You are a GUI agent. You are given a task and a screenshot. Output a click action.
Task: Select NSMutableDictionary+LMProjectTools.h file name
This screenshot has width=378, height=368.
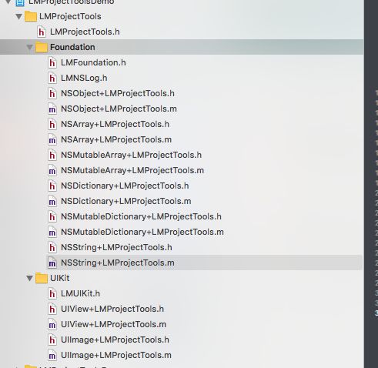click(x=141, y=216)
